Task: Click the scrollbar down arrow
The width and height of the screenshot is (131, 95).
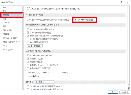Action: 129,88
